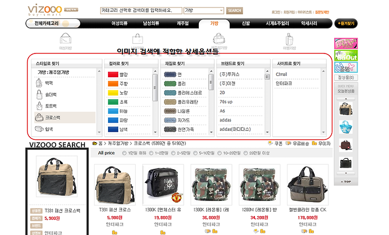Open the 캘빈클라인 정품 CK product thumbnail
This screenshot has height=235, width=389.
307,185
